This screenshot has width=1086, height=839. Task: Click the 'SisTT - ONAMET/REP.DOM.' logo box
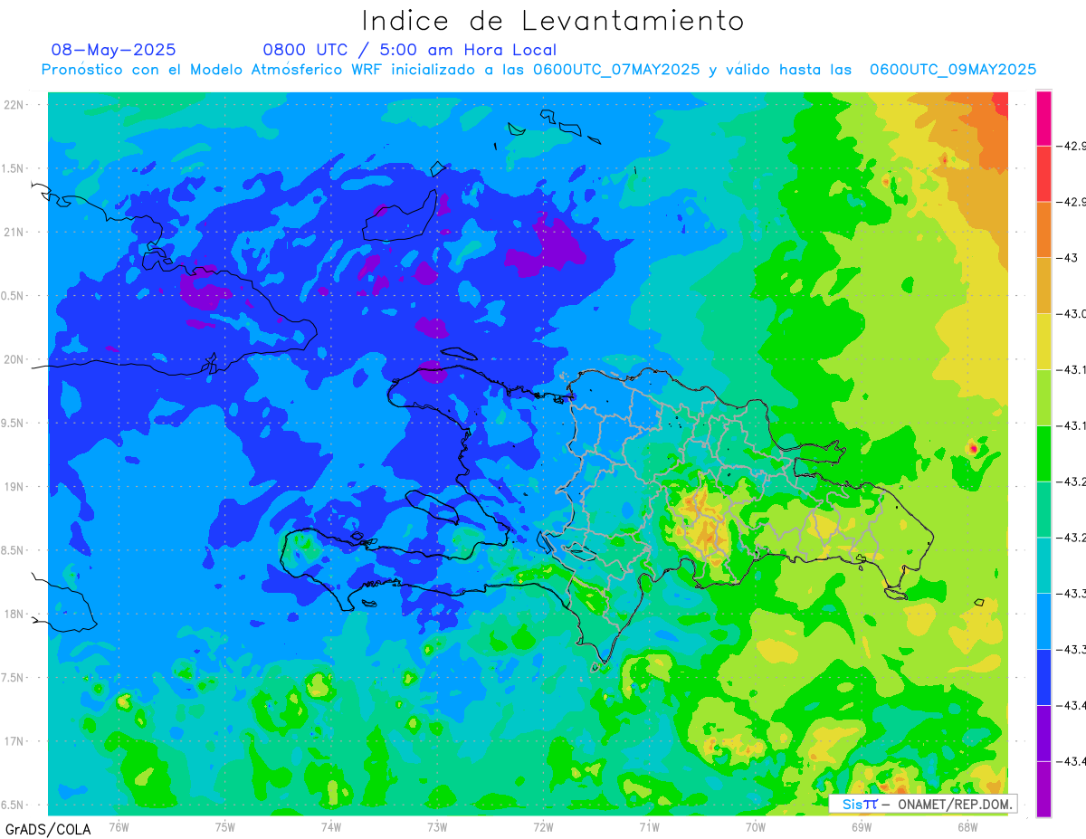(923, 804)
